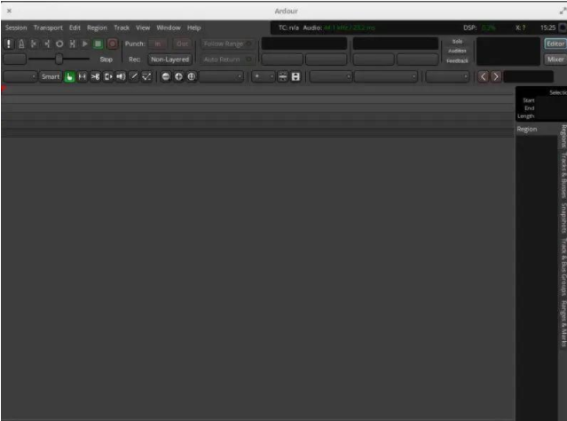Viewport: 567px width, 421px height.
Task: Click the nudge clock field
Action: coord(528,76)
